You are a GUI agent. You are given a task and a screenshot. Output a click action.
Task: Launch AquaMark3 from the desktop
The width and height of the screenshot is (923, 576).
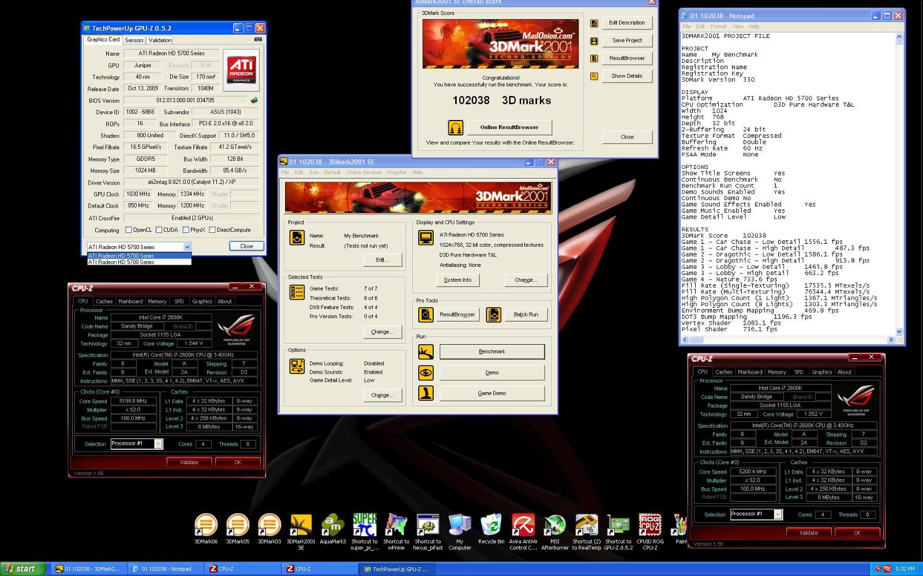(333, 525)
